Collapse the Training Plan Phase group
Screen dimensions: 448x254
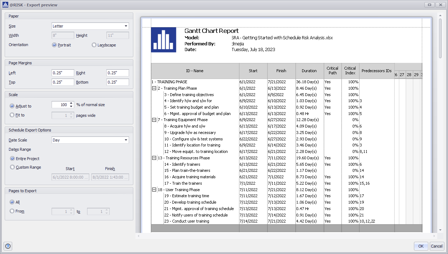click(x=154, y=88)
